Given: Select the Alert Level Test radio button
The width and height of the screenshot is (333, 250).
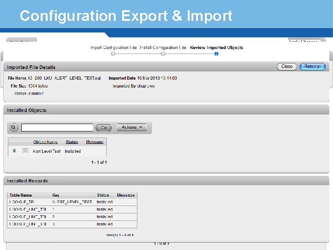Looking at the screenshot, I should tap(14, 151).
